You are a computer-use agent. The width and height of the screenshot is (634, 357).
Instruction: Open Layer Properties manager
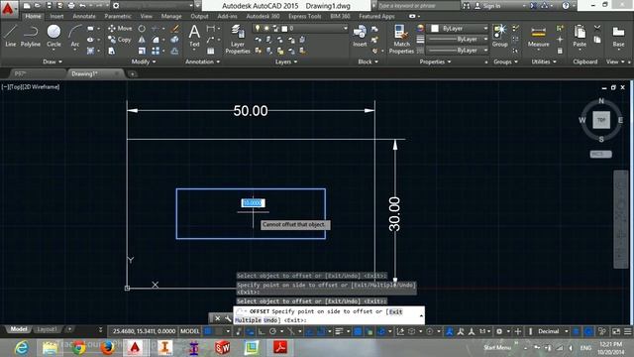238,40
